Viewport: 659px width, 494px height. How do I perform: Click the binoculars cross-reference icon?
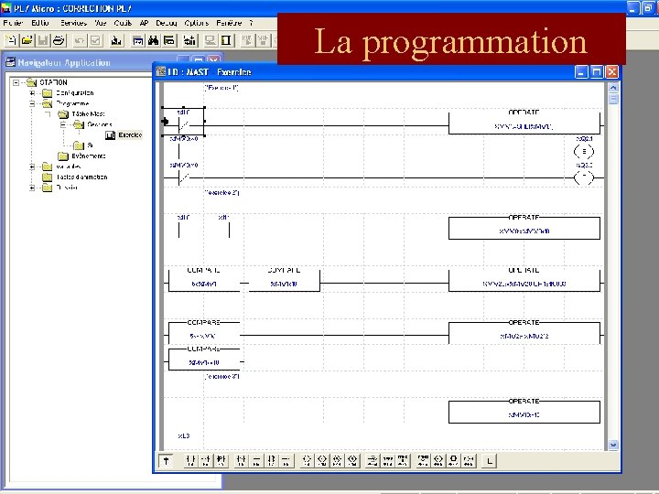[153, 40]
